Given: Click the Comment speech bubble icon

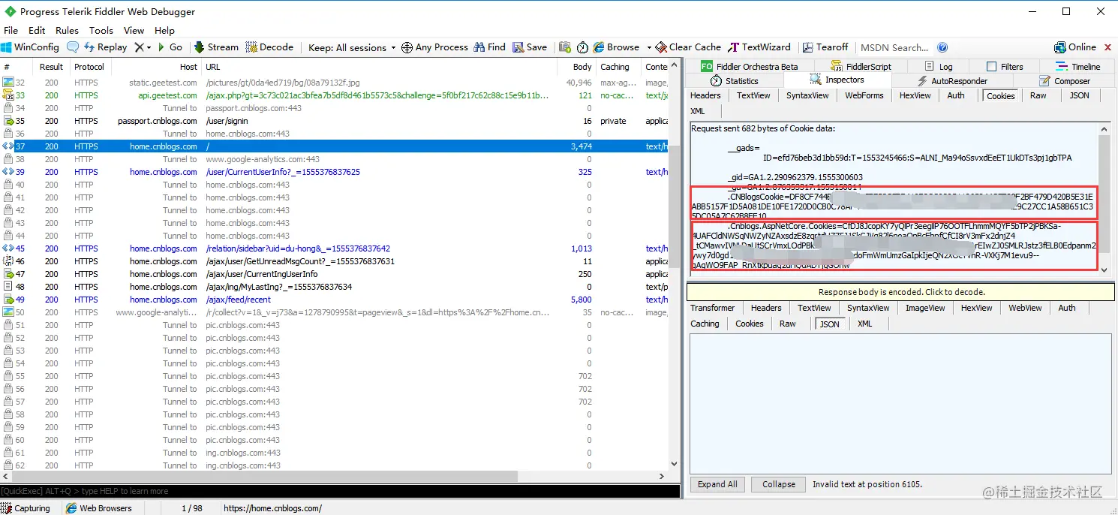Looking at the screenshot, I should [73, 47].
